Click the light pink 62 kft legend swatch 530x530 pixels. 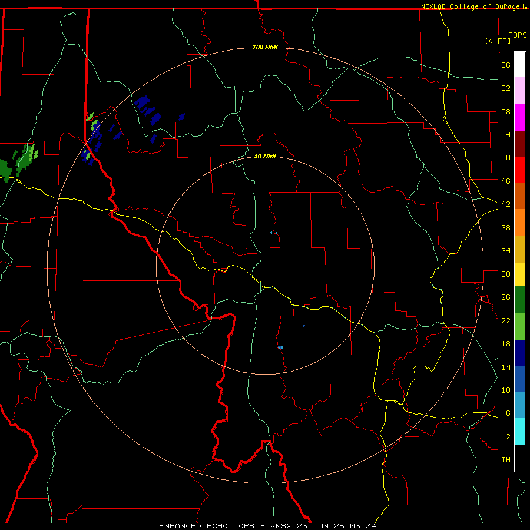pos(520,91)
